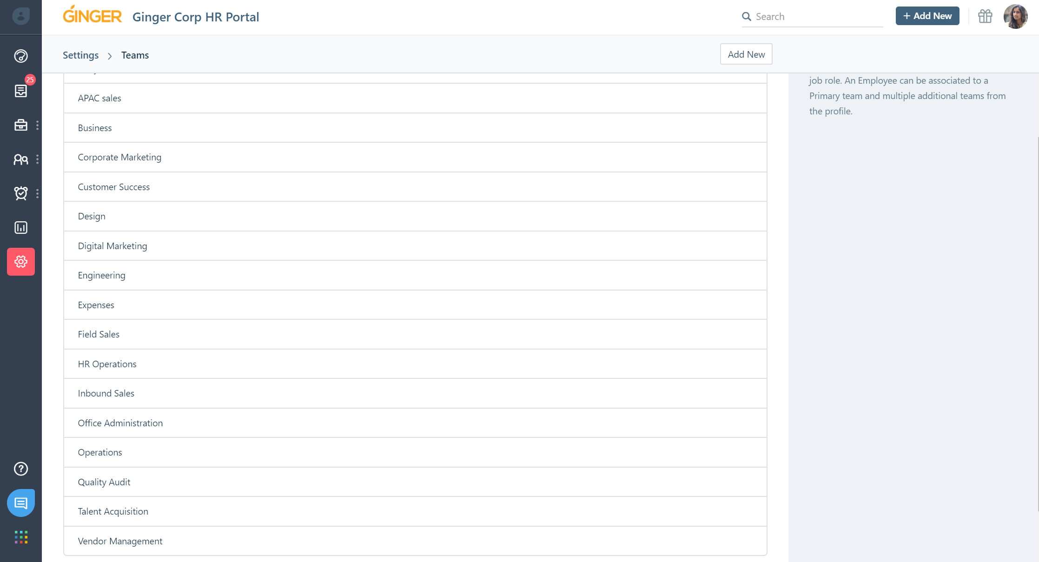1039x562 pixels.
Task: Open the Inbound Sales team row
Action: tap(415, 393)
